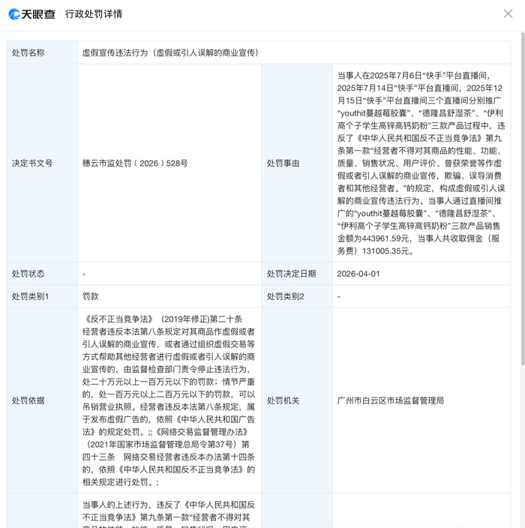Click document number 穗云市监处罚（2026）528号
Image resolution: width=525 pixels, height=528 pixels.
coord(135,163)
